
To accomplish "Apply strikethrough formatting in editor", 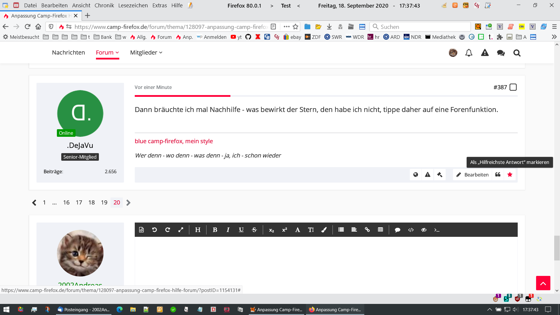I will [254, 230].
